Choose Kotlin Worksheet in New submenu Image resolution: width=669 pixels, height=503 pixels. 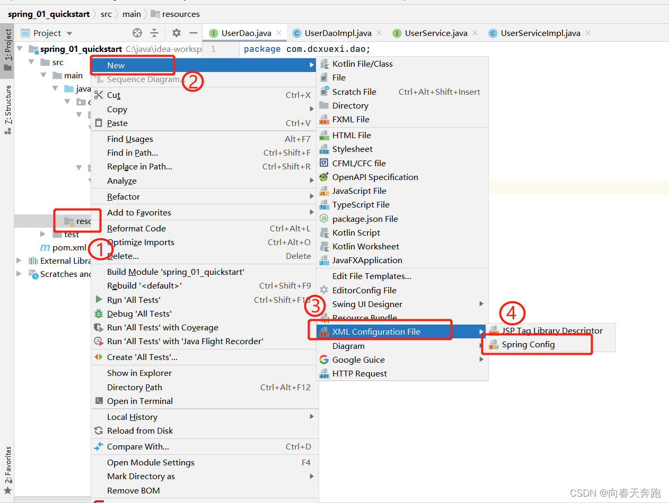tap(402, 246)
